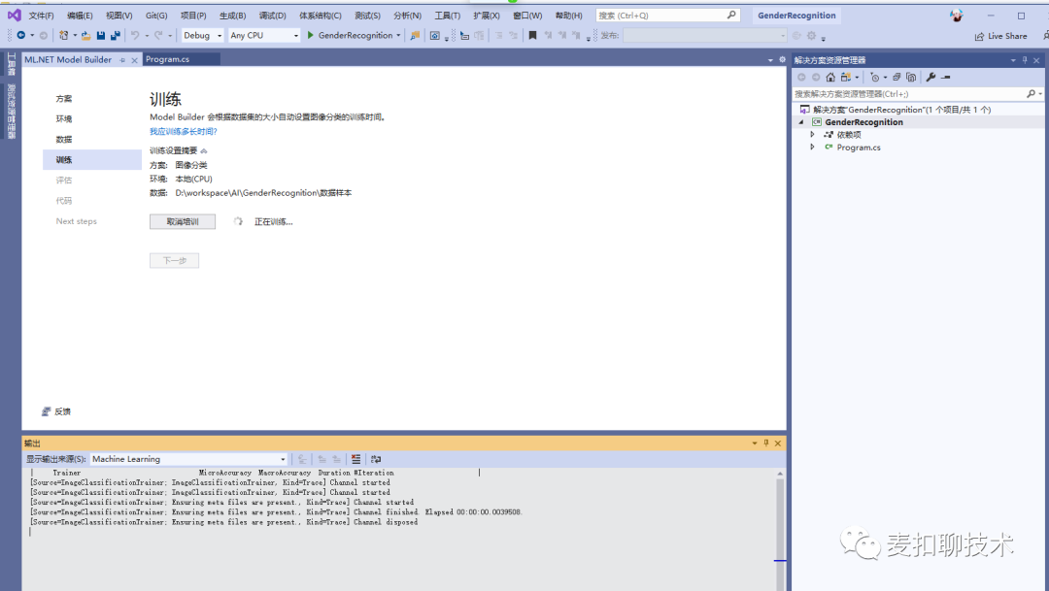Select Program.cs in Solution Explorer
This screenshot has height=591, width=1049.
click(x=859, y=148)
